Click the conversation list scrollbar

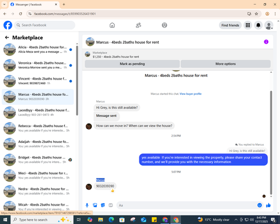[x=77, y=81]
